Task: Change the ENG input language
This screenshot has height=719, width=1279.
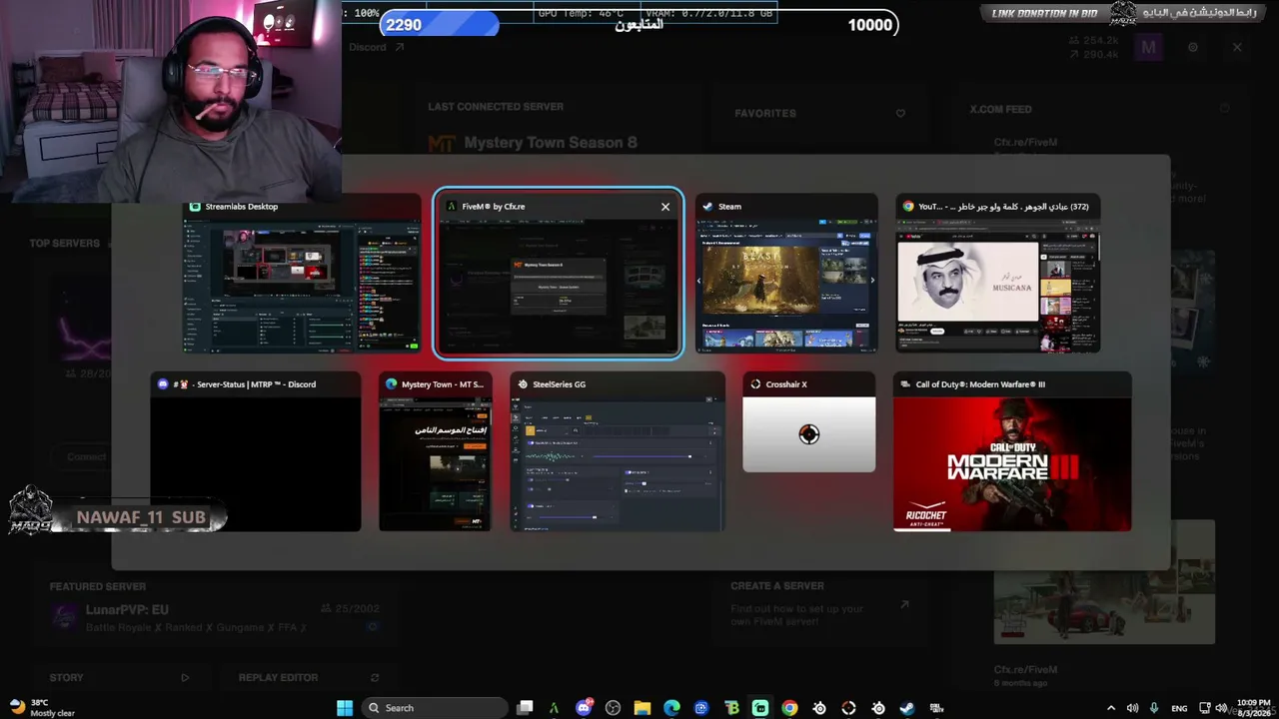Action: [x=1179, y=708]
